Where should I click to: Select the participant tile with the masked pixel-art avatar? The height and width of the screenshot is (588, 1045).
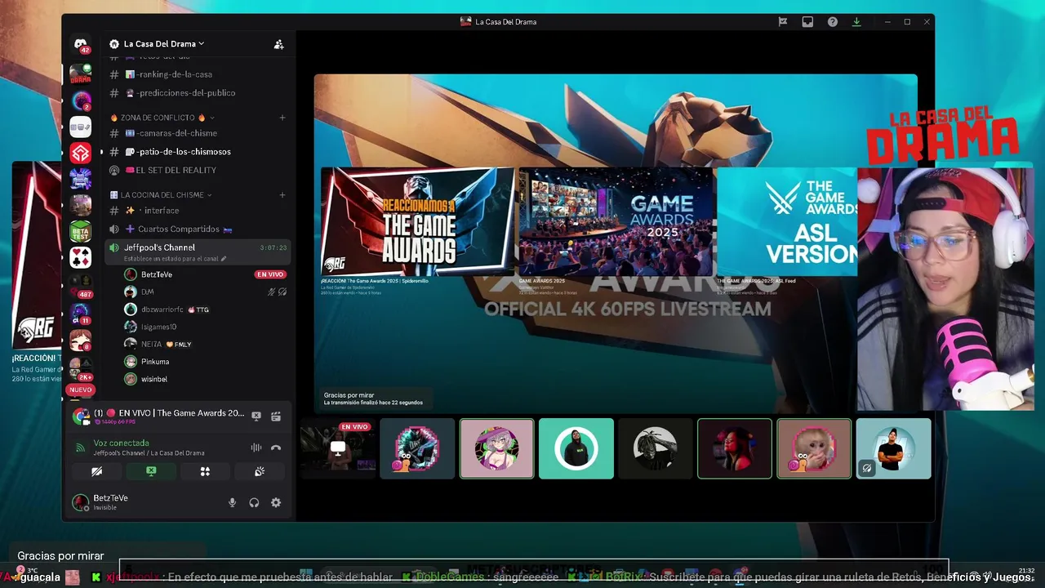tap(417, 448)
